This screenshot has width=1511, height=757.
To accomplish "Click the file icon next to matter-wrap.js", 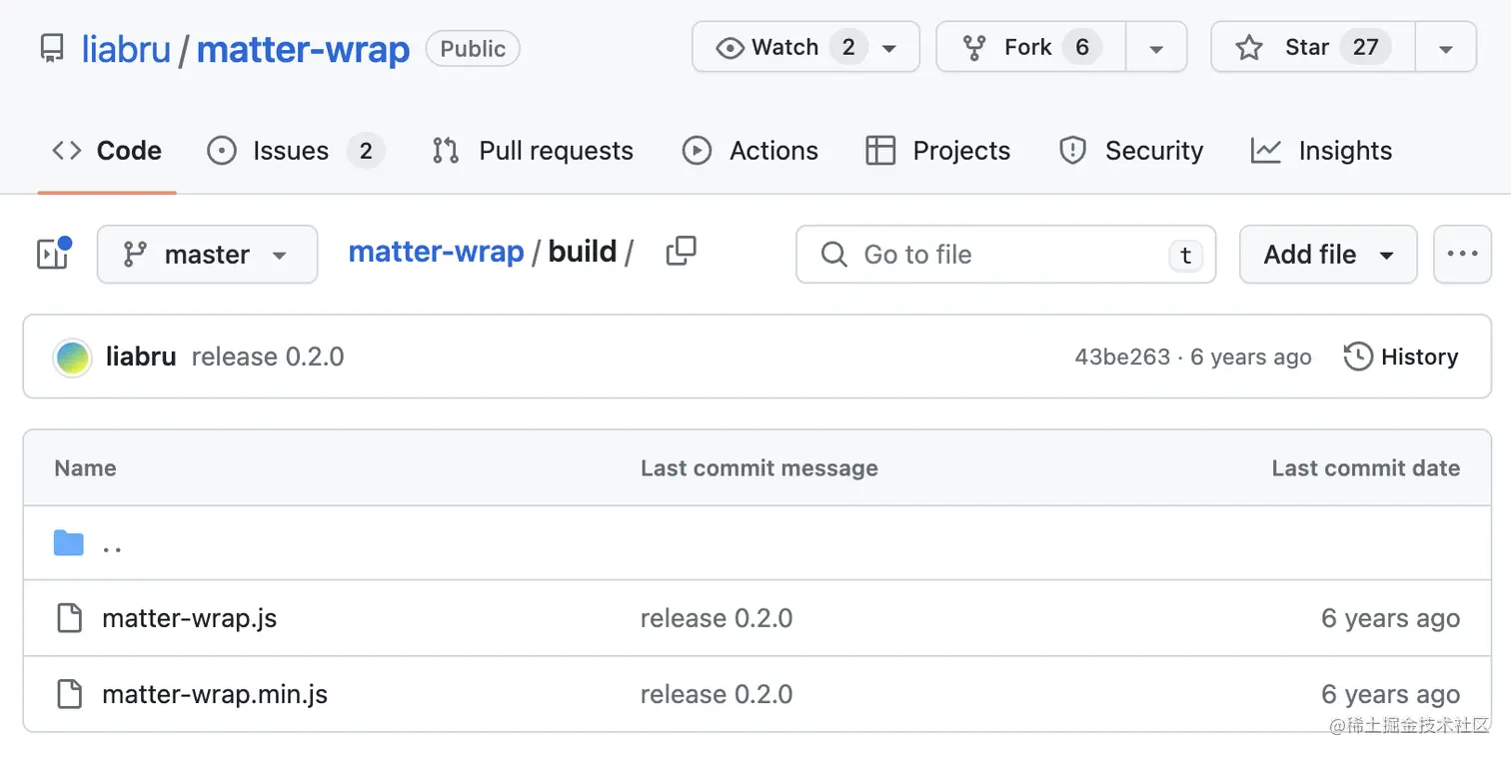I will click(x=69, y=618).
